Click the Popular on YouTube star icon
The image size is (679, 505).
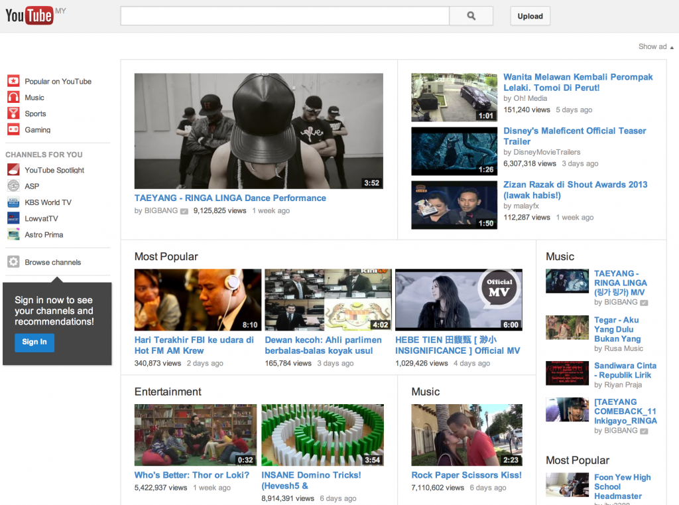tap(13, 81)
